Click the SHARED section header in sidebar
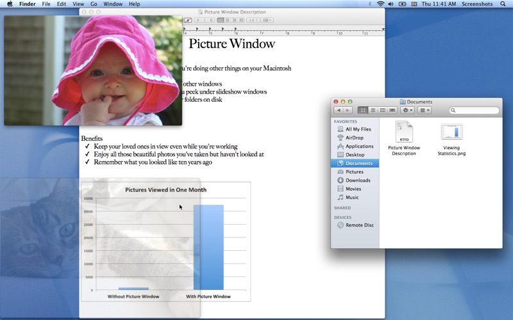The image size is (513, 320). [342, 208]
